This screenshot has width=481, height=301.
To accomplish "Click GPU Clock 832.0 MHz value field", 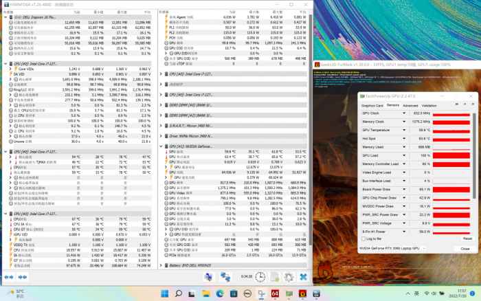I will pyautogui.click(x=421, y=113).
